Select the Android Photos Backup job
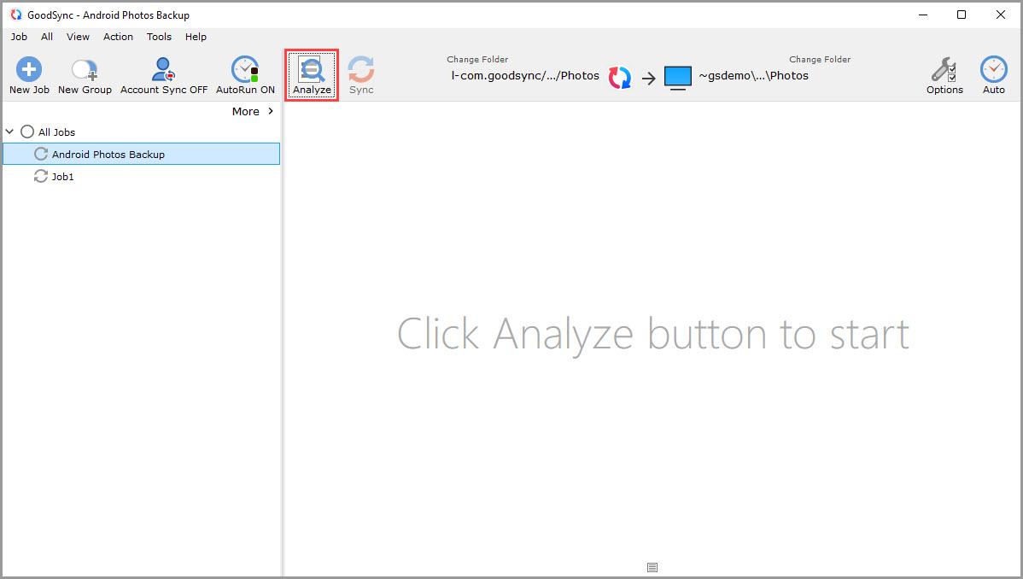Screen dimensions: 1023x579 click(x=142, y=154)
